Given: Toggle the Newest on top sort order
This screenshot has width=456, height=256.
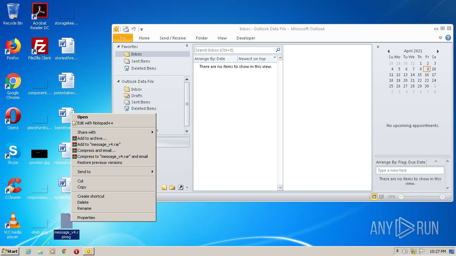Looking at the screenshot, I should point(257,59).
